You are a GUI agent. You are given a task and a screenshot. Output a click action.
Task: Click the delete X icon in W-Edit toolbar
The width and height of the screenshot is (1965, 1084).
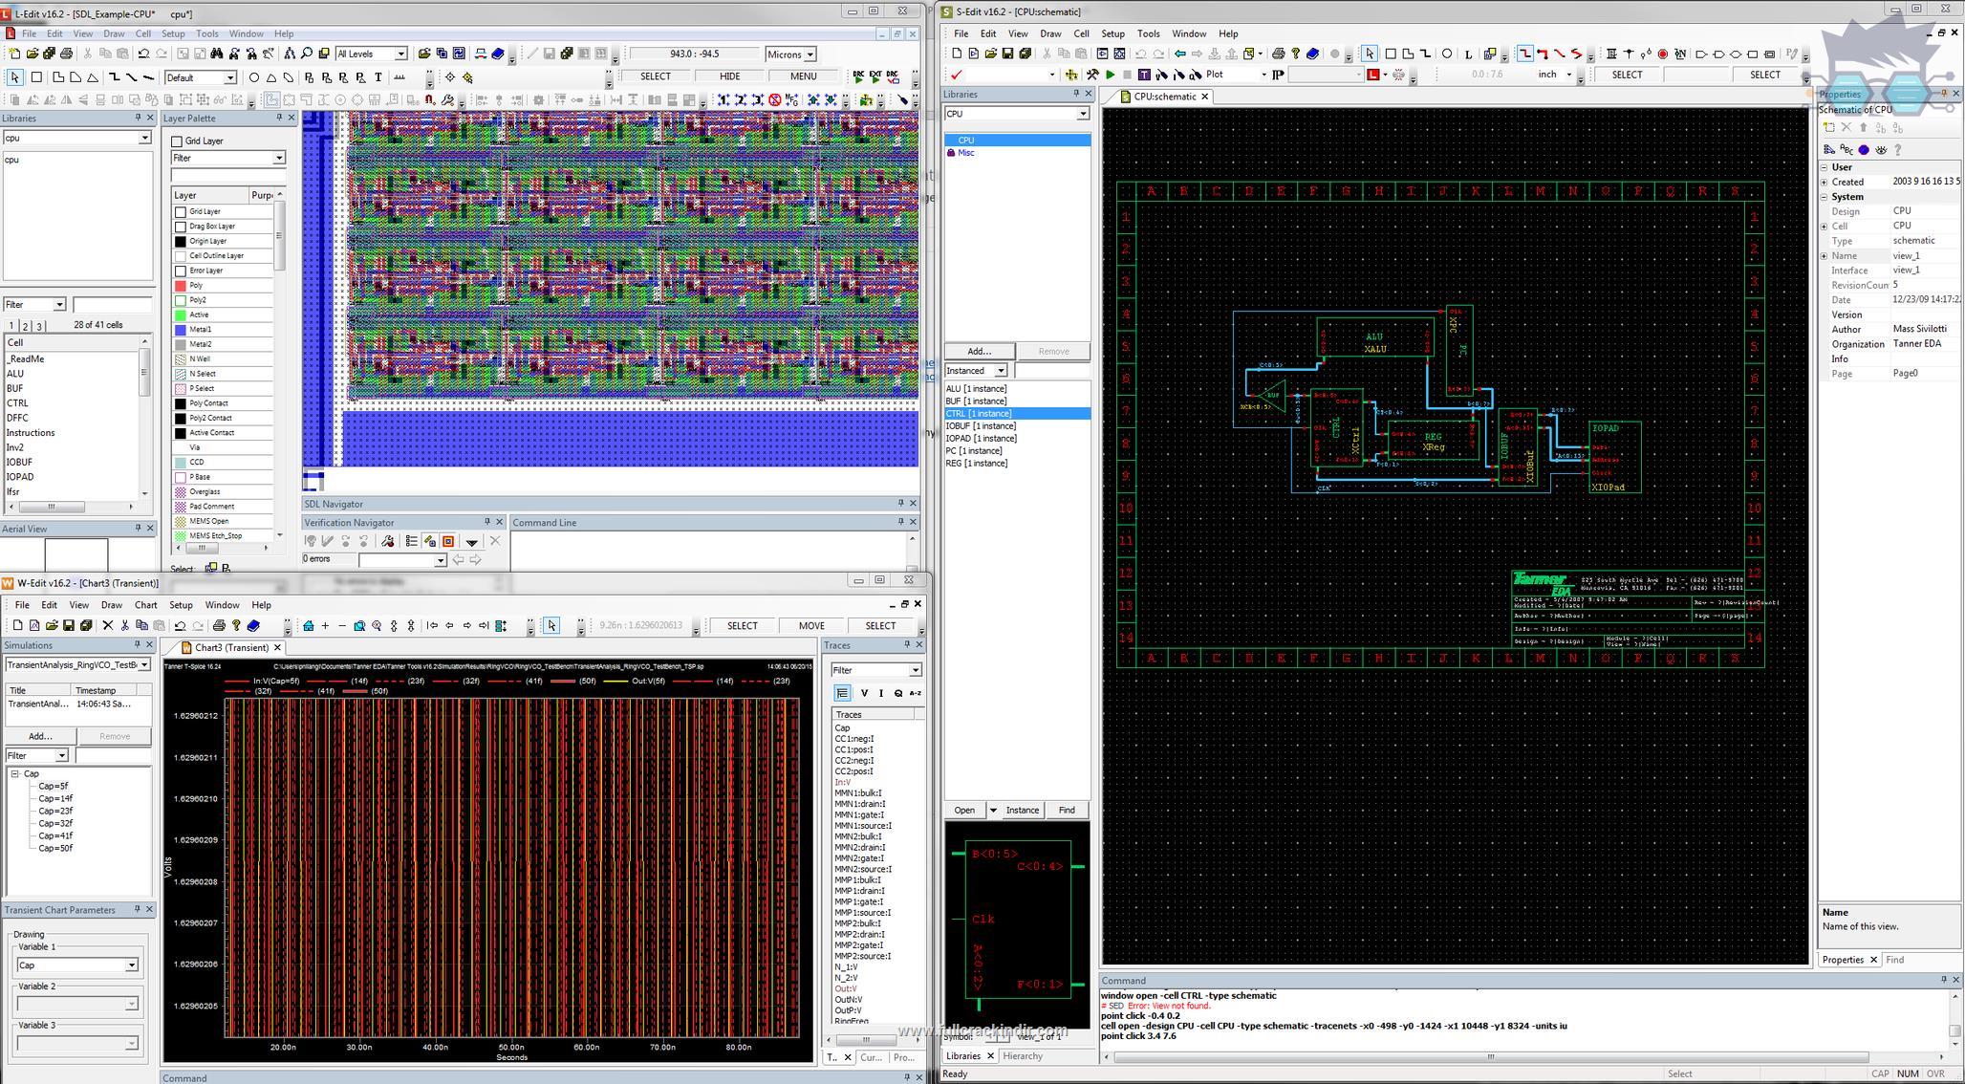107,626
